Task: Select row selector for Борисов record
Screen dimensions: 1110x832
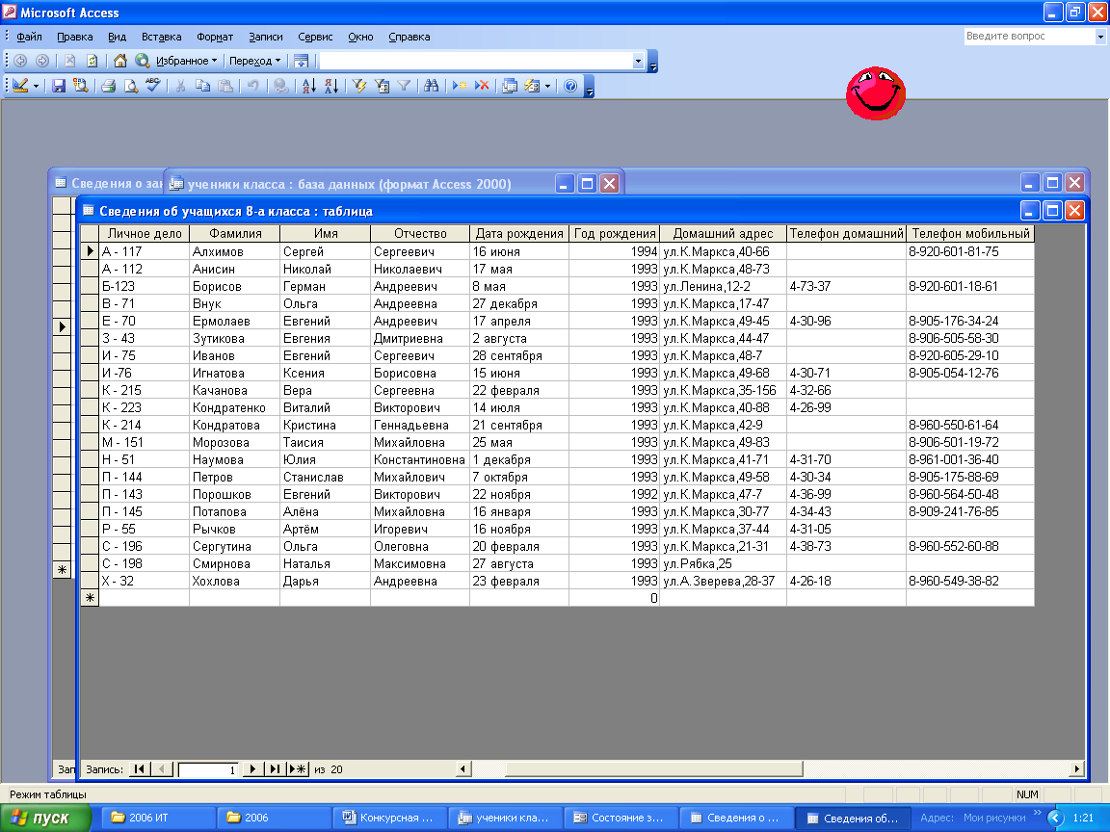Action: (x=90, y=287)
